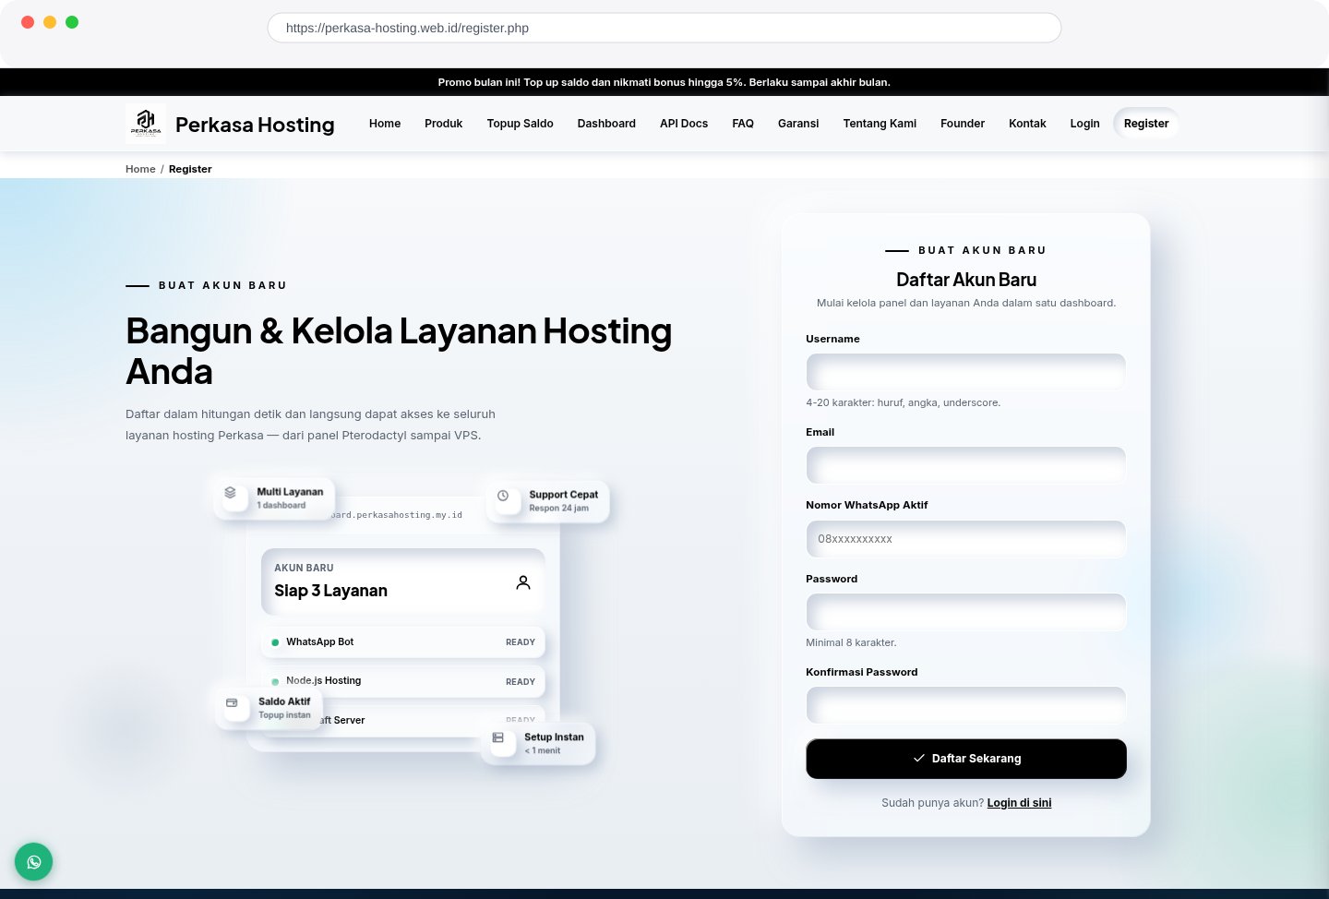Viewport: 1329px width, 899px height.
Task: Click the wallet icon on Saldo Aktif card
Action: pyautogui.click(x=232, y=702)
